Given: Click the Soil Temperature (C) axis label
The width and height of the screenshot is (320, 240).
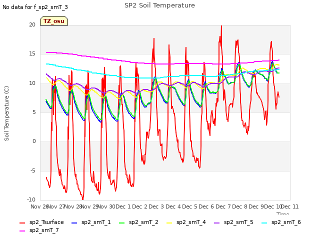Looking at the screenshot, I should click(6, 113).
